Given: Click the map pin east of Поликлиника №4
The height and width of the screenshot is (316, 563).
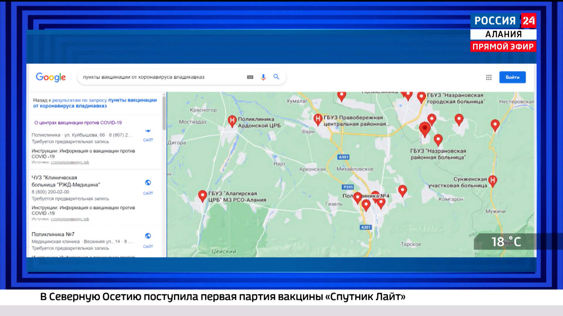Looking at the screenshot, I should pos(403,191).
